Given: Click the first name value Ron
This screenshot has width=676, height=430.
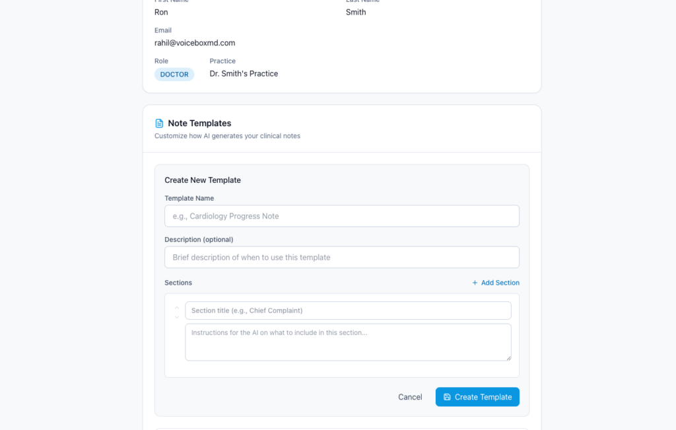Looking at the screenshot, I should (x=161, y=13).
